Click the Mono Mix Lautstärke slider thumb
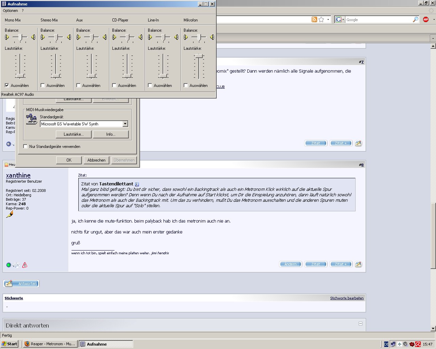 pyautogui.click(x=20, y=76)
